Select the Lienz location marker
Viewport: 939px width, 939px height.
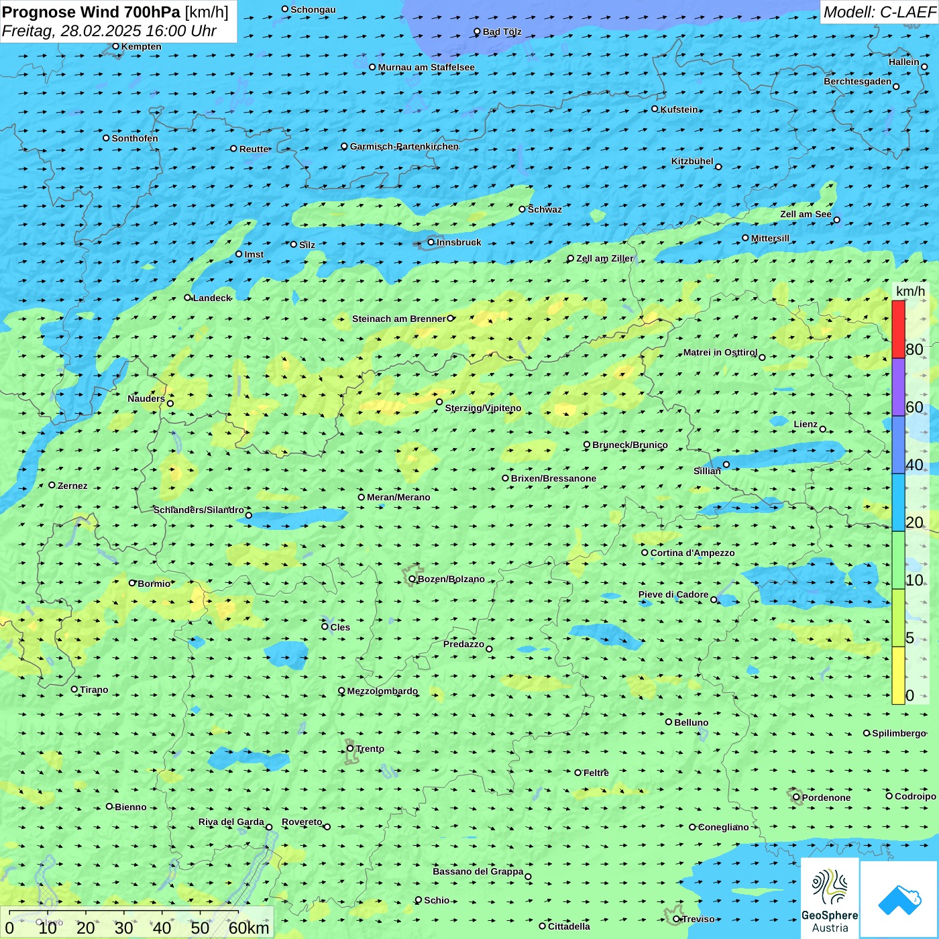(x=823, y=429)
